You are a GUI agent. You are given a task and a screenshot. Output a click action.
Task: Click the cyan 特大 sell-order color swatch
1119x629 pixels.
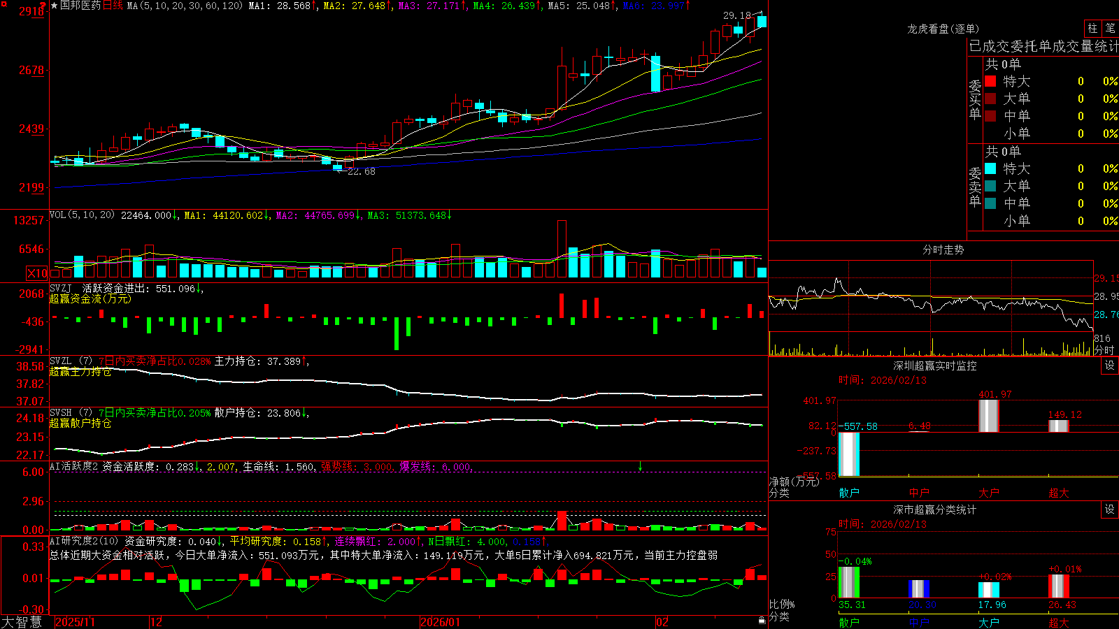coord(990,168)
